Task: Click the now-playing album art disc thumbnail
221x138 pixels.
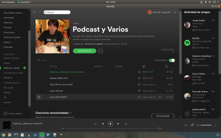Action: [x=7, y=125]
